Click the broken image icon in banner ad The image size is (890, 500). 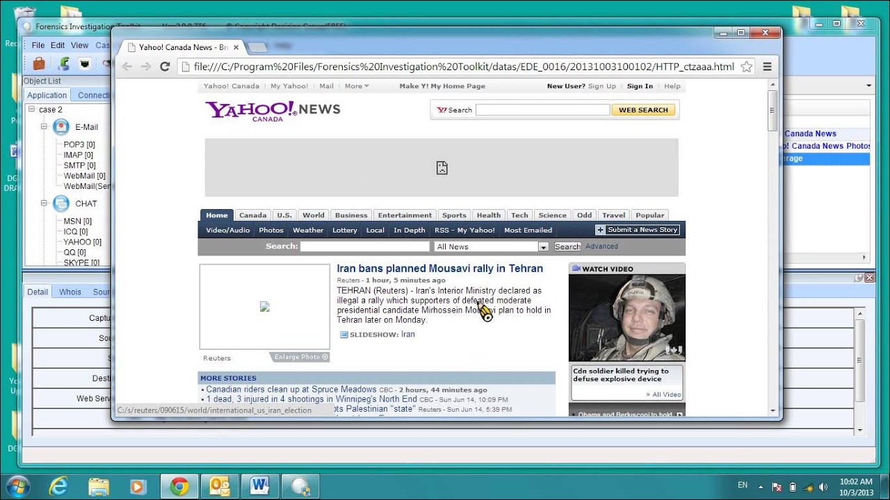[x=442, y=167]
